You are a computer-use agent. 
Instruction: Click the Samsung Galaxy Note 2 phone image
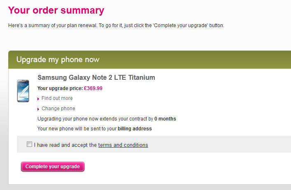[23, 91]
